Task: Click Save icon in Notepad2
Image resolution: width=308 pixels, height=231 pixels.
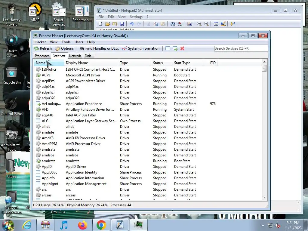Action: pyautogui.click(x=122, y=24)
